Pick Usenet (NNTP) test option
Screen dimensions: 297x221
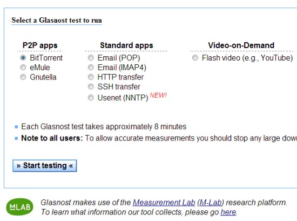(91, 98)
